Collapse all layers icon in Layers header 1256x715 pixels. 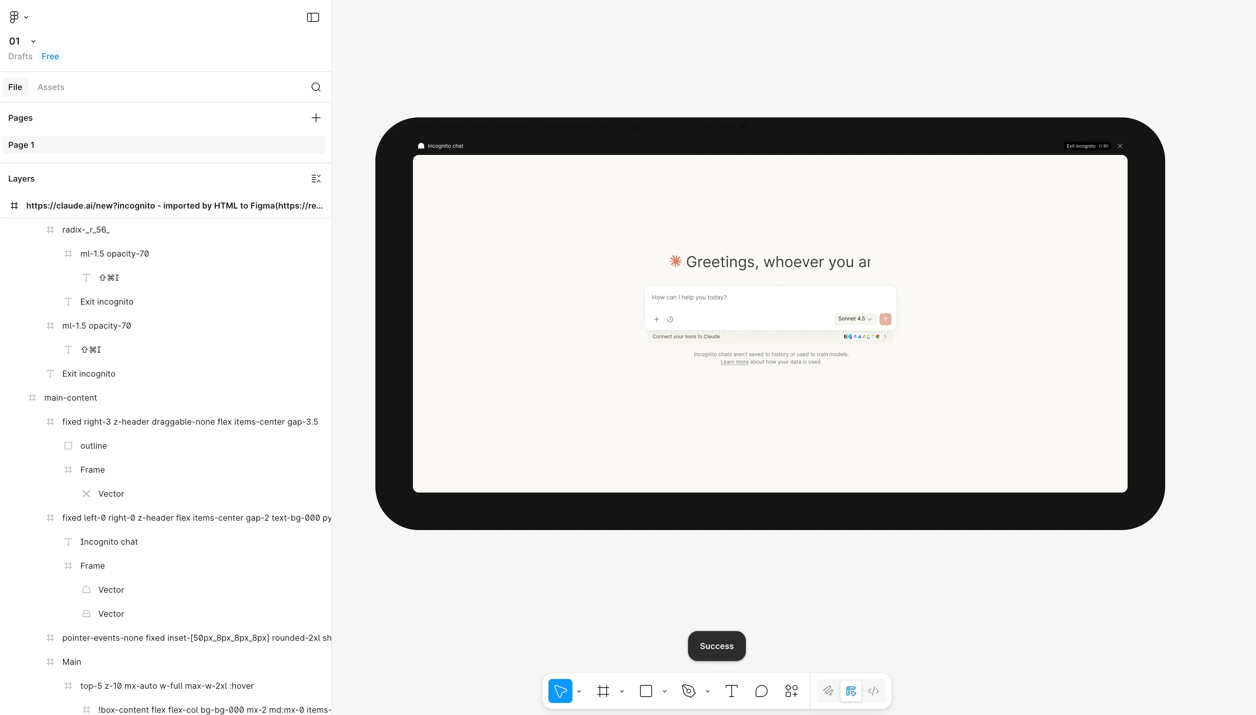click(x=316, y=179)
